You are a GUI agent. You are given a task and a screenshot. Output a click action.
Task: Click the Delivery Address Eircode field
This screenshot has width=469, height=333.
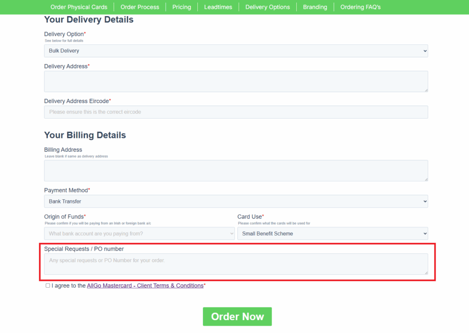[x=236, y=112]
